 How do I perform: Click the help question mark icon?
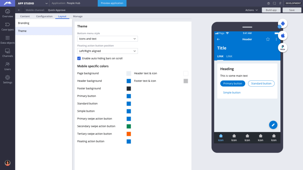point(268,3)
